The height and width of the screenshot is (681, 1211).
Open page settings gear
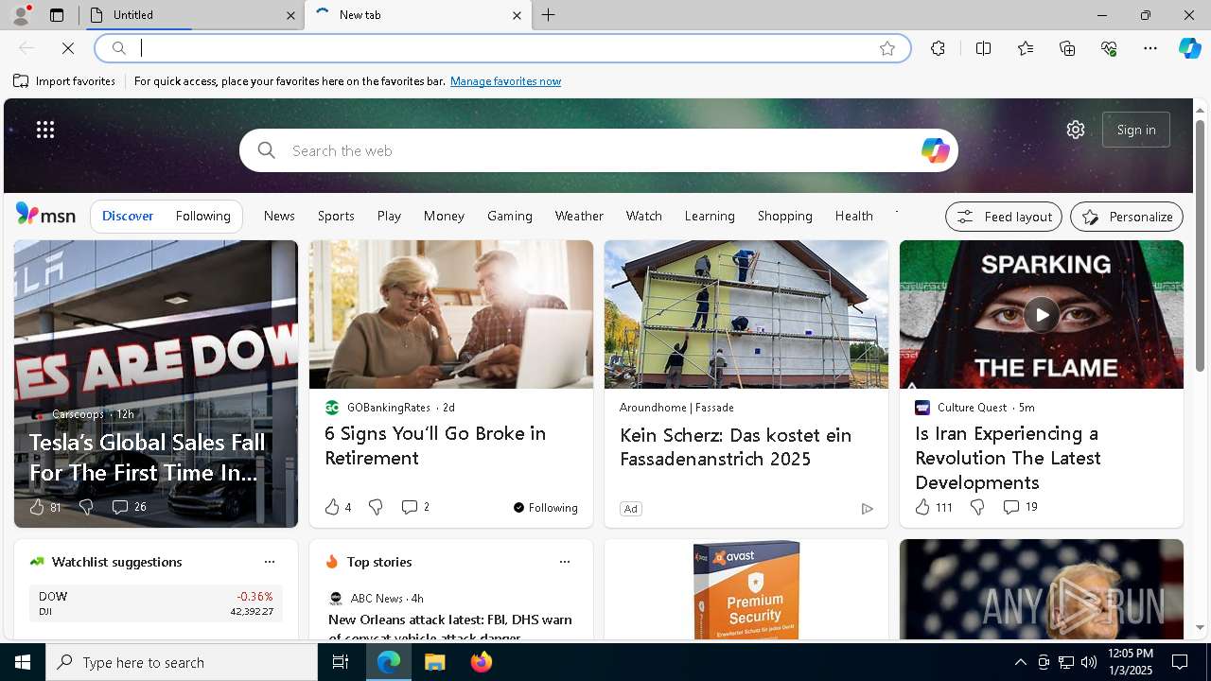[x=1076, y=130]
